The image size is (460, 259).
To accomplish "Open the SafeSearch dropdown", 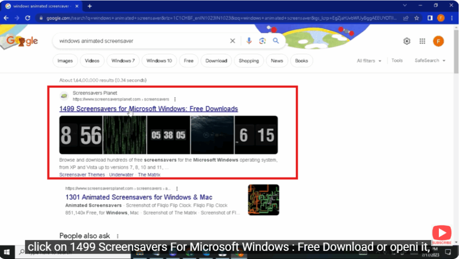I will (429, 61).
